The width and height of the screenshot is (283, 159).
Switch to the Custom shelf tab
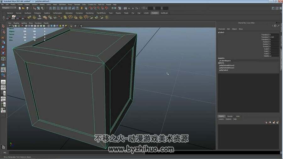coord(155,13)
